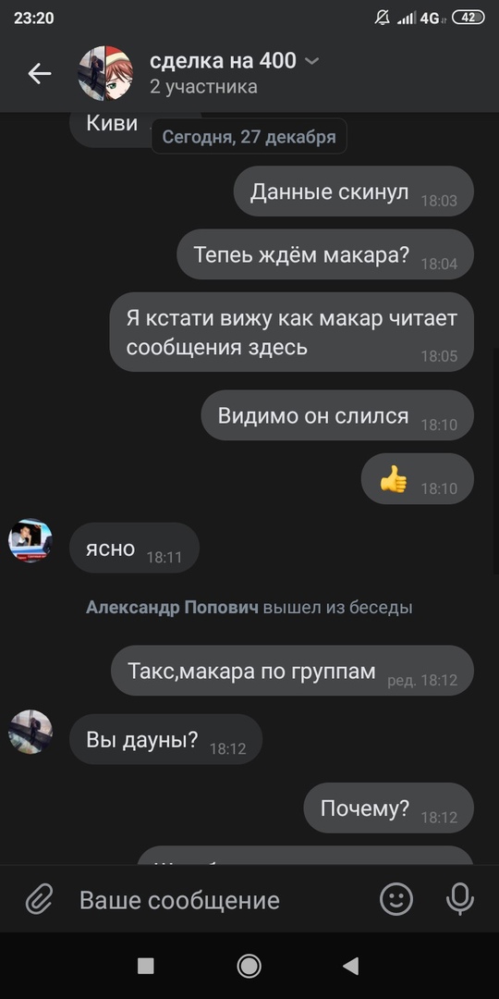Open the emoji smiley picker
Image resolution: width=499 pixels, height=999 pixels.
click(396, 899)
